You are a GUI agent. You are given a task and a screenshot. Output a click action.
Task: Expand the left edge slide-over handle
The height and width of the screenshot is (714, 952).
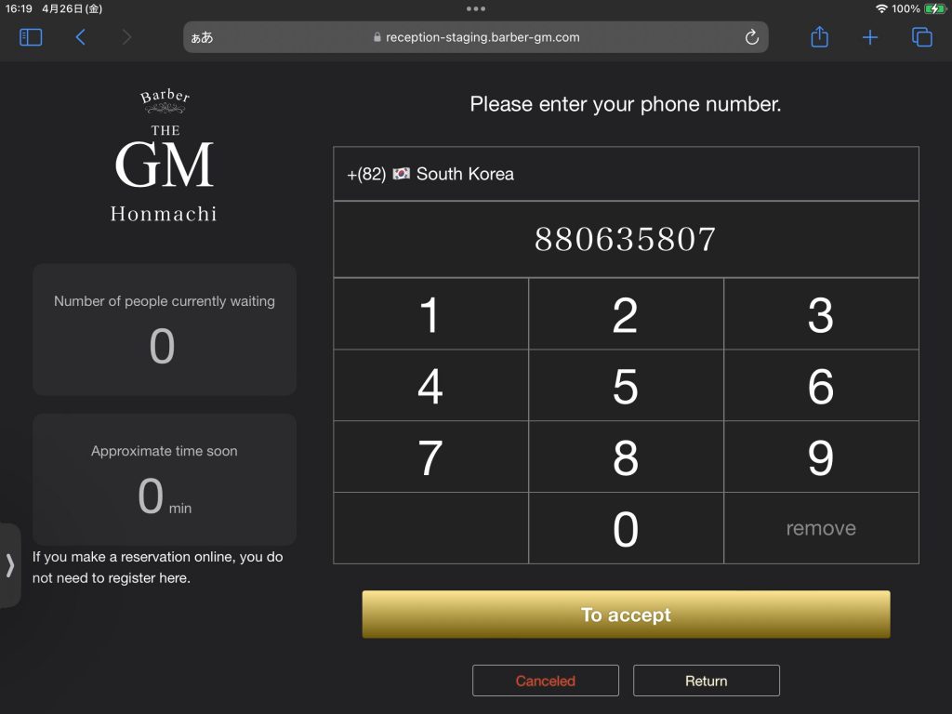coord(9,565)
